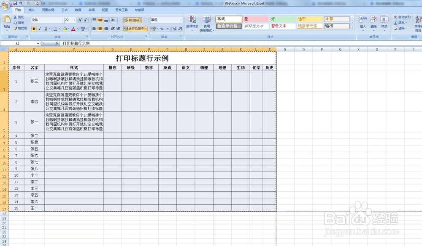Apply the green 好 (Good) style swatch
This screenshot has height=246, width=422.
point(283,19)
